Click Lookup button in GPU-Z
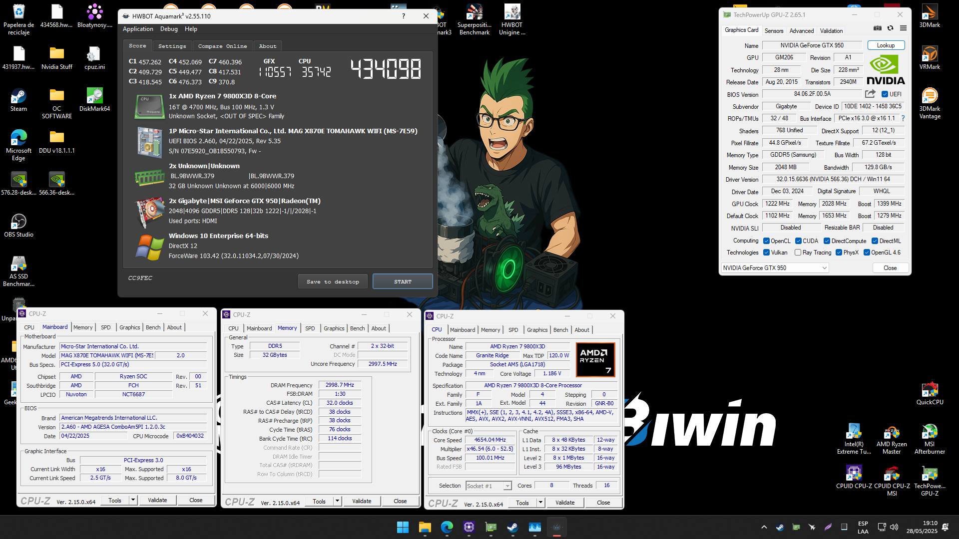 (886, 45)
